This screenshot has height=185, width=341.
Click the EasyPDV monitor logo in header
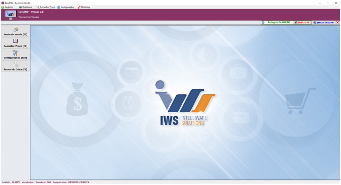tap(11, 15)
